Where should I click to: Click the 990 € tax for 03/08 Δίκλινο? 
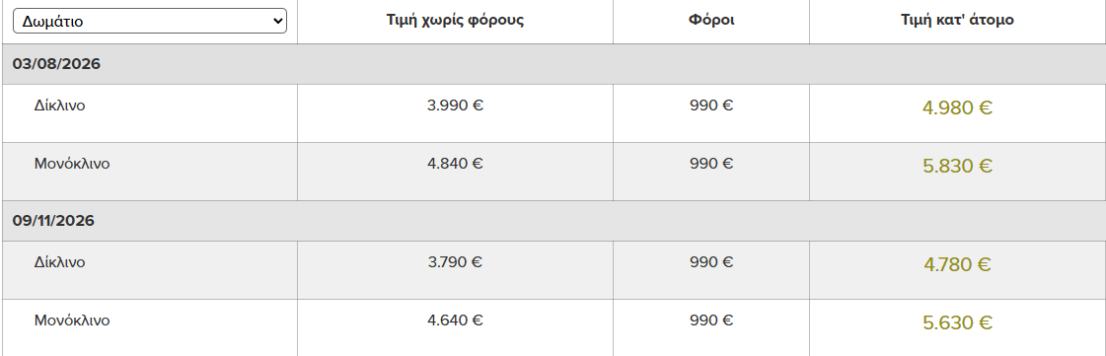[x=711, y=106]
